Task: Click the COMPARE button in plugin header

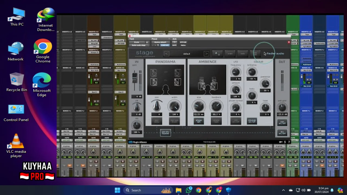Action: (x=165, y=45)
